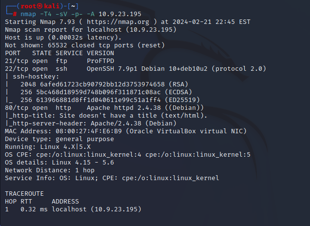Click the 21/tcp ftp ProFTPD line
Image resolution: width=310 pixels, height=226 pixels.
[x=59, y=61]
